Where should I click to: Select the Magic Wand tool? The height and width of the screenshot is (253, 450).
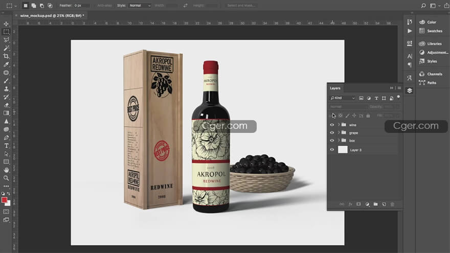click(6, 48)
